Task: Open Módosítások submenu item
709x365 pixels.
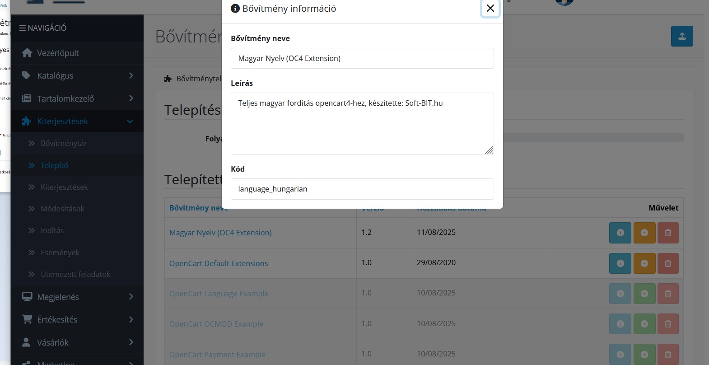Action: click(x=62, y=209)
